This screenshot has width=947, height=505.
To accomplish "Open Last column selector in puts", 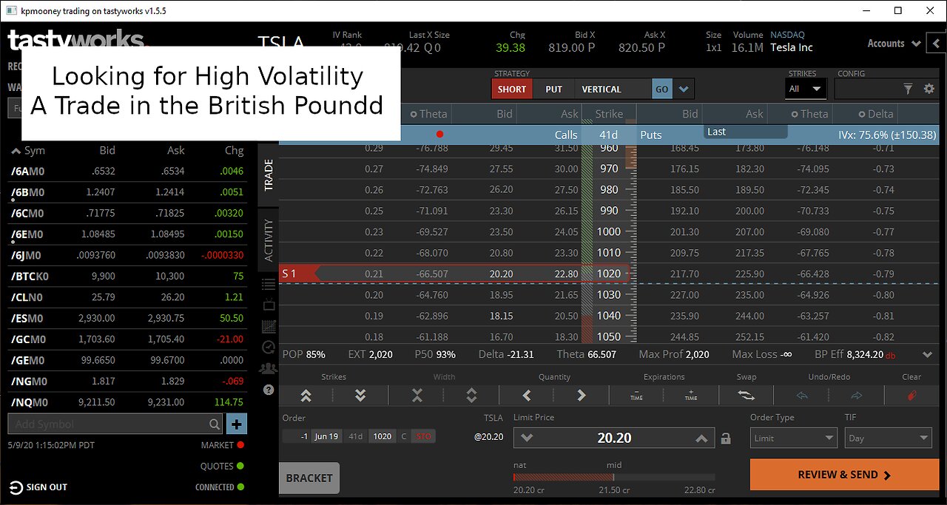I will point(746,132).
